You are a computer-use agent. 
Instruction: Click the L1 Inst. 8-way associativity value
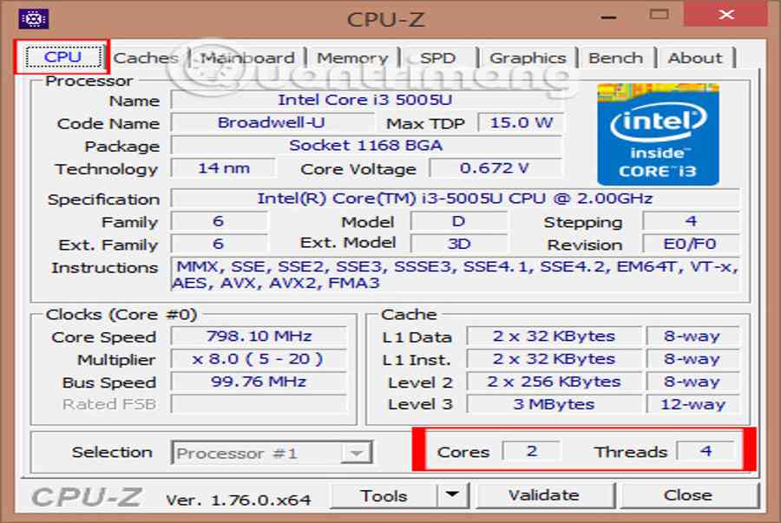(692, 359)
